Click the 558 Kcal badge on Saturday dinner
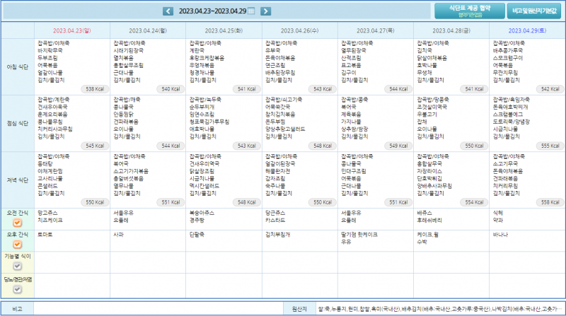Viewport: 566px width, 316px height. point(549,201)
